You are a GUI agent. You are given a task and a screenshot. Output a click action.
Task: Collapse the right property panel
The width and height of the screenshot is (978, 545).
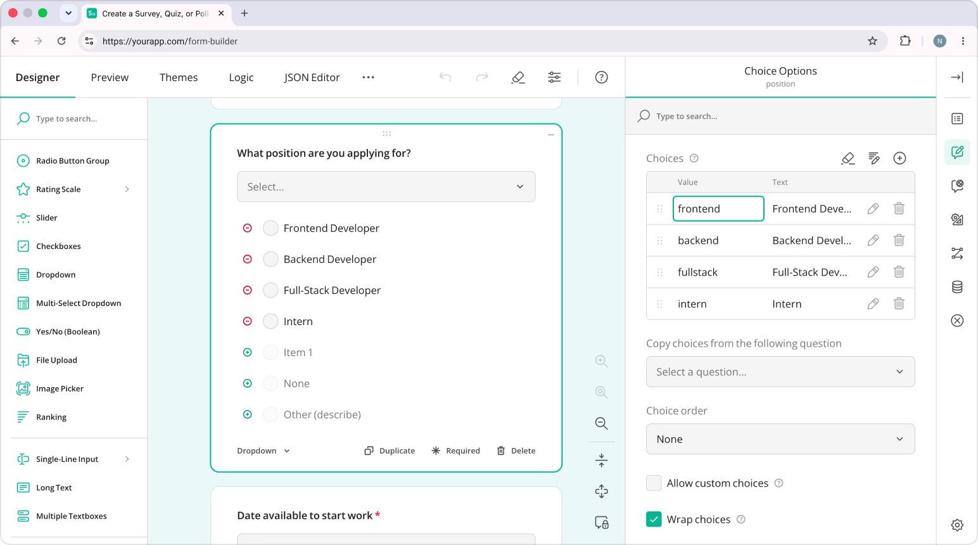957,77
